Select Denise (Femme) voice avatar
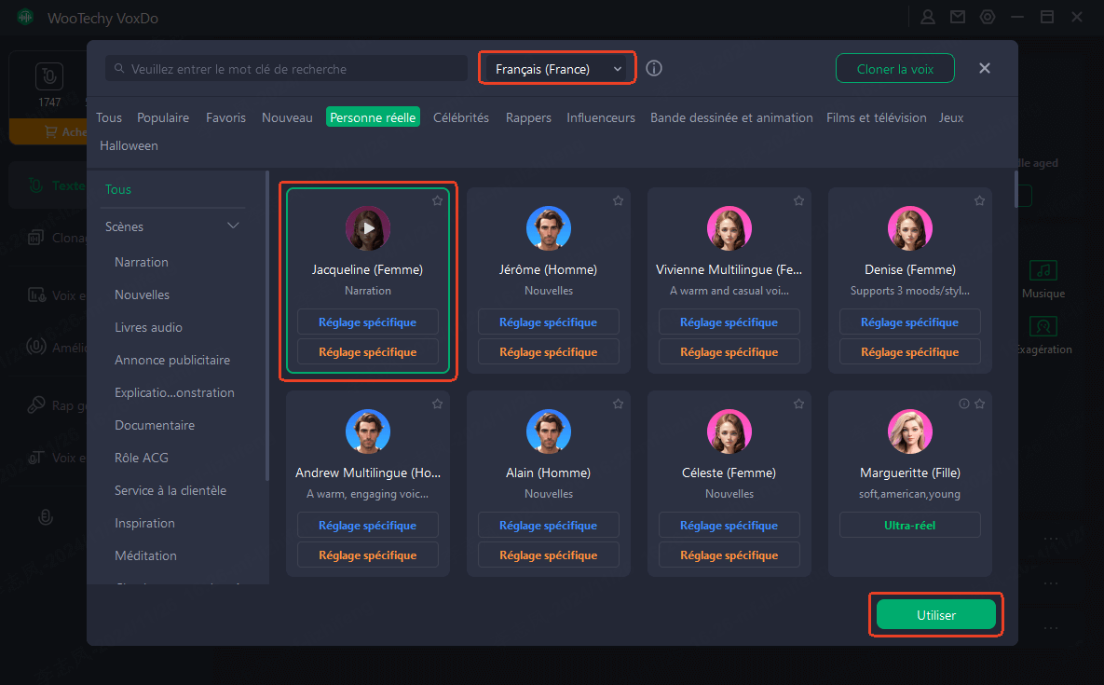Viewport: 1104px width, 685px height. [x=910, y=228]
